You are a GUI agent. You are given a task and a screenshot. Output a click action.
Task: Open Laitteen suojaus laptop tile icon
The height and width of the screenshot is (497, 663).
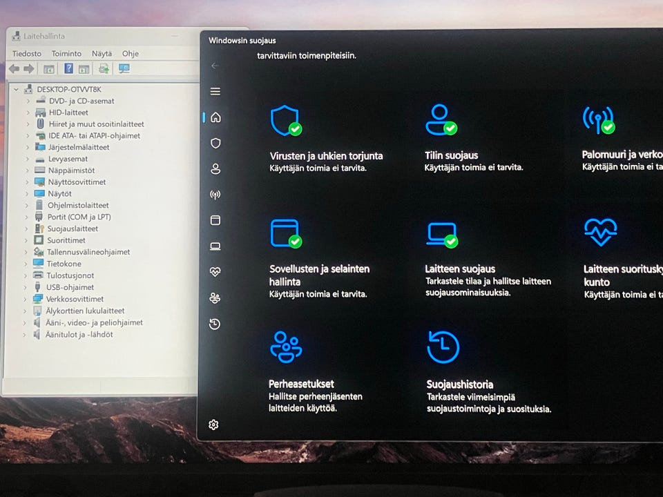[x=442, y=235]
